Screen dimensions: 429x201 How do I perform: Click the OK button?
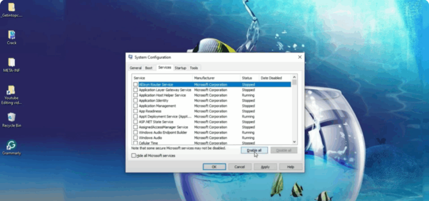click(x=214, y=167)
